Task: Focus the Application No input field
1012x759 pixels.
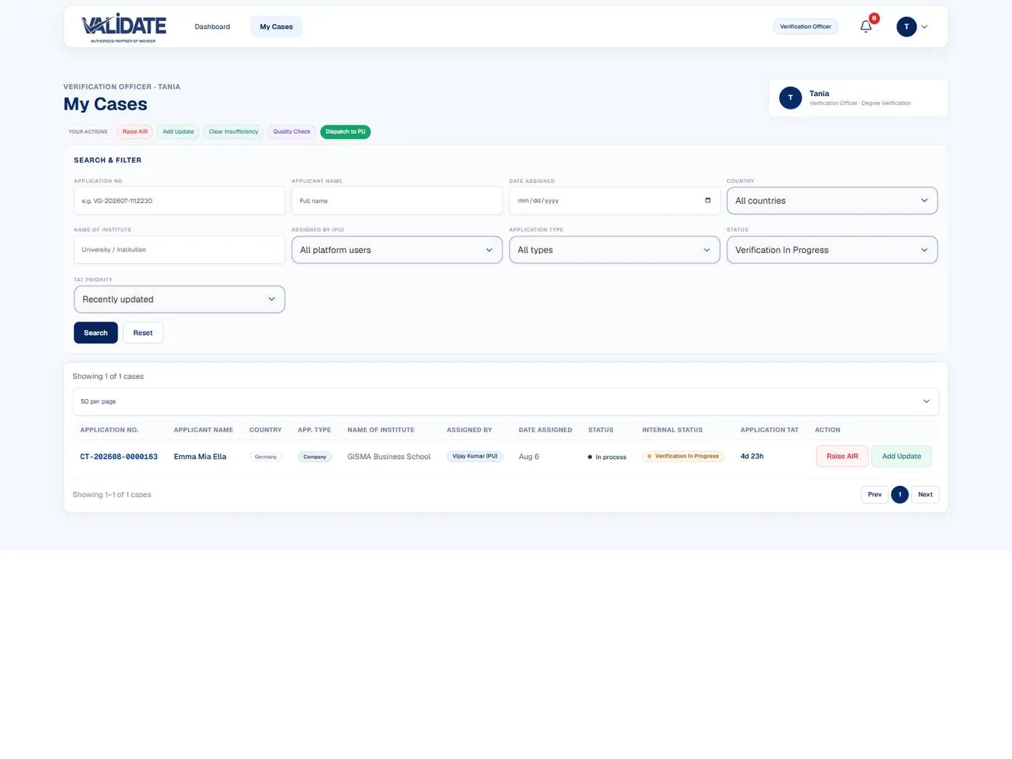Action: point(179,201)
